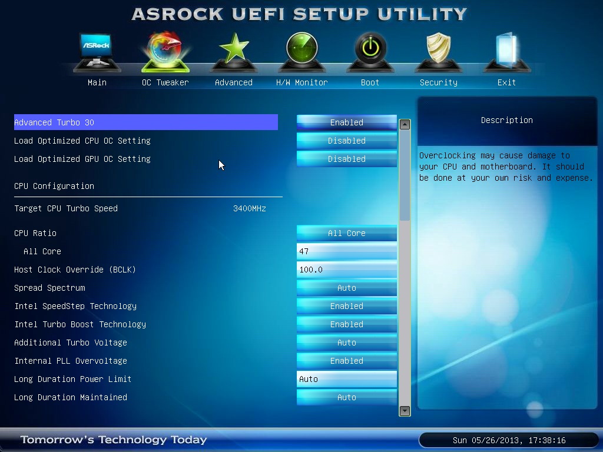Select the Intel Turbo Boost Technology label
Image resolution: width=603 pixels, height=452 pixels.
[80, 324]
